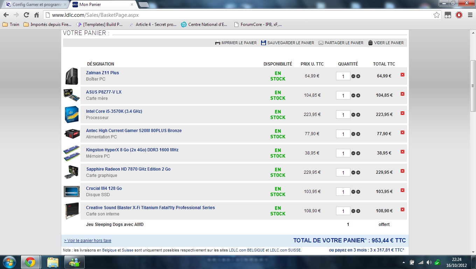
Task: Click the Partager le panier envelope icon
Action: pos(321,43)
